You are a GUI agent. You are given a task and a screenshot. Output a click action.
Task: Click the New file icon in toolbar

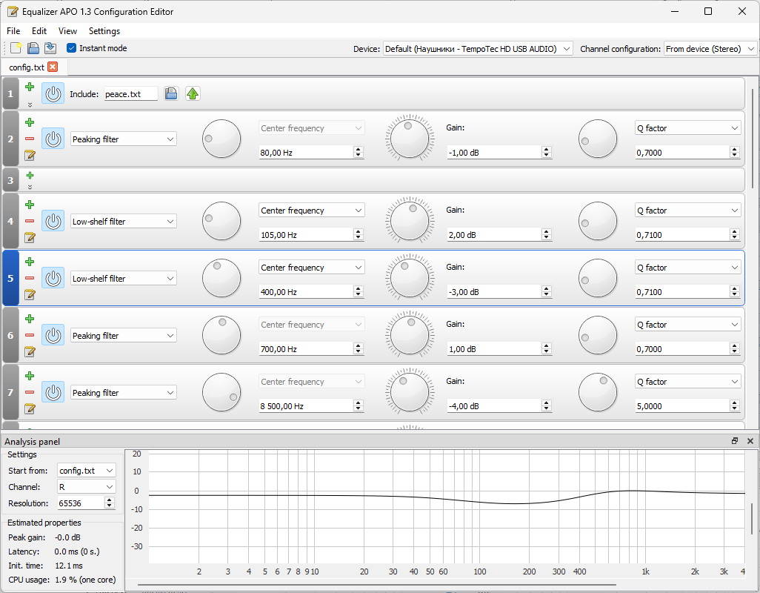(x=16, y=48)
